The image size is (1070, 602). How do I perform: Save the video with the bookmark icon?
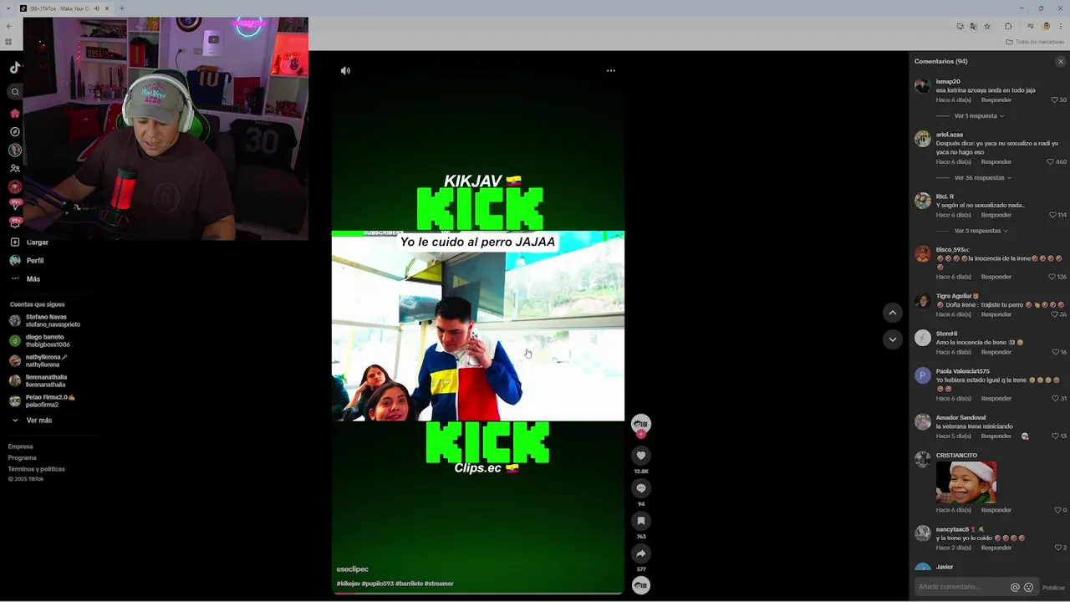(641, 521)
